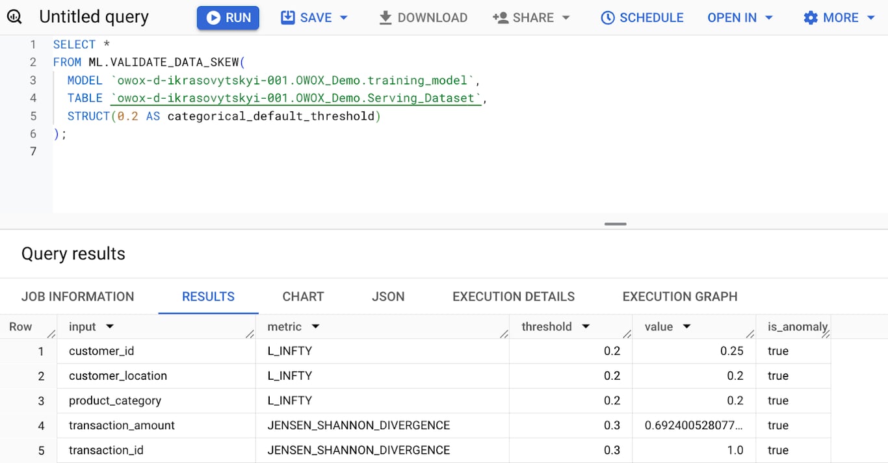Open value column sort menu
The width and height of the screenshot is (888, 463).
[686, 326]
